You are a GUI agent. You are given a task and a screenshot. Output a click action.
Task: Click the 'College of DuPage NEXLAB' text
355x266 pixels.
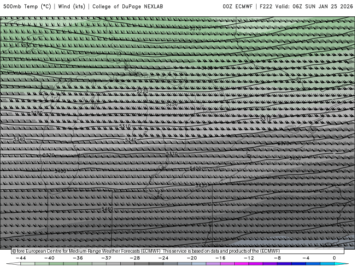coord(127,7)
